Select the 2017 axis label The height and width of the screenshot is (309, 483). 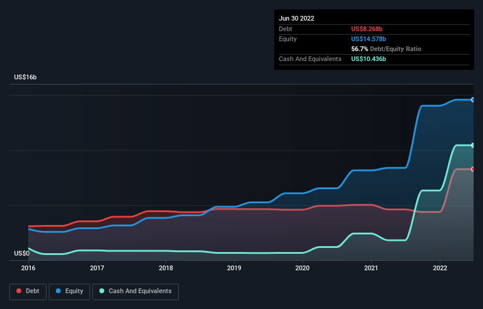(97, 268)
